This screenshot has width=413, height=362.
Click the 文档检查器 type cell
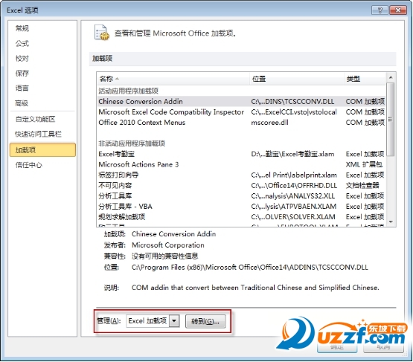click(x=362, y=186)
